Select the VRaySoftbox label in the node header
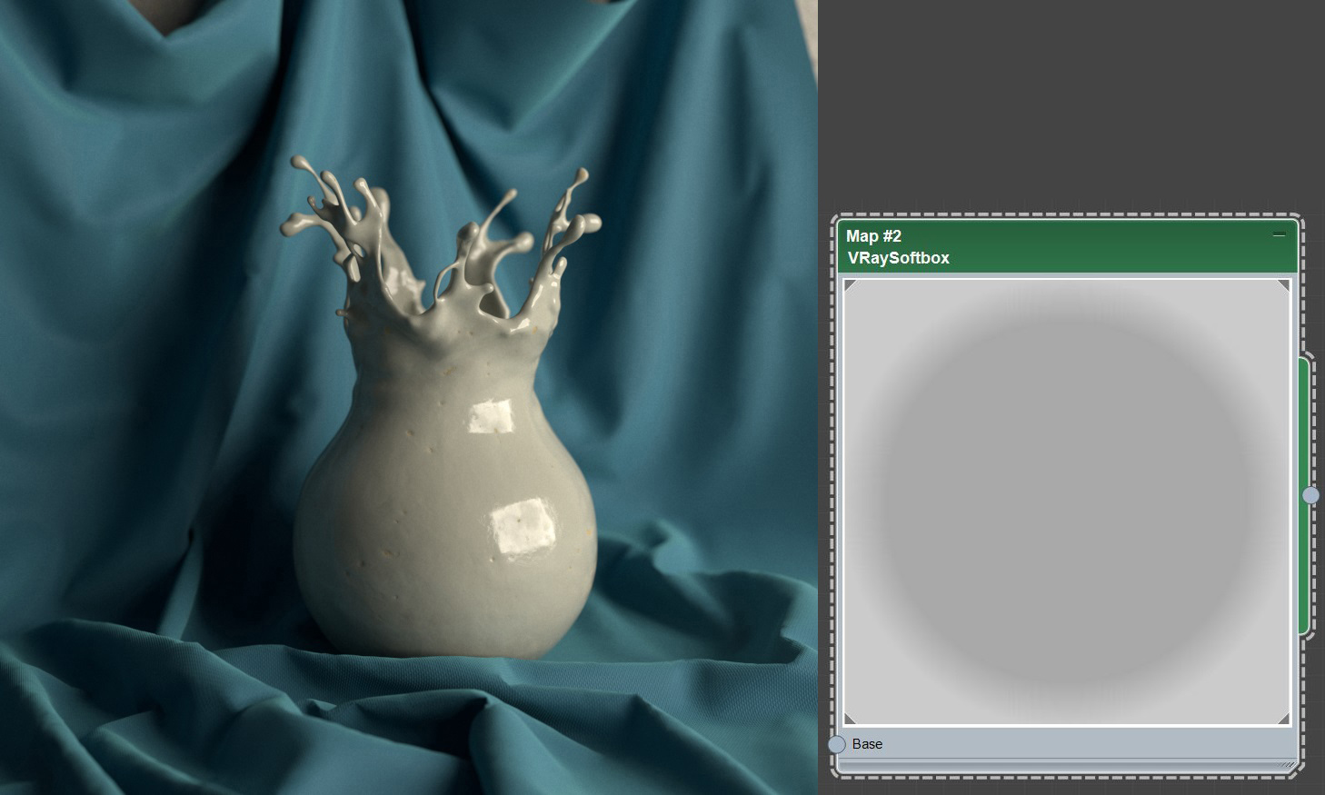The image size is (1325, 795). [x=899, y=257]
